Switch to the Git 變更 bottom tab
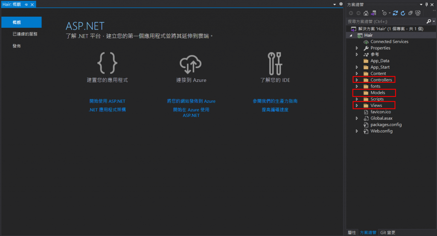This screenshot has width=437, height=236. 387,233
